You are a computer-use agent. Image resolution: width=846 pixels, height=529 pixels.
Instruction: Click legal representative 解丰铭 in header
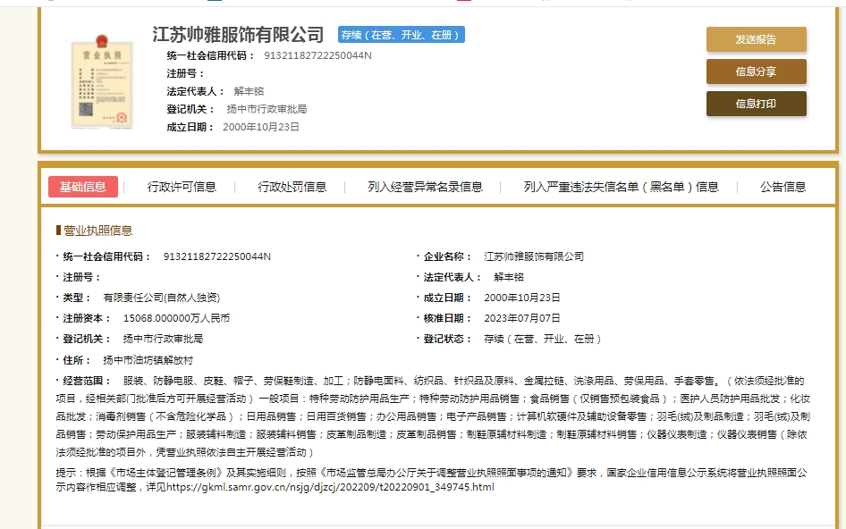pyautogui.click(x=249, y=91)
